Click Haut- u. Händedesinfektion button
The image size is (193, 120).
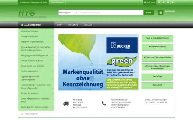pyautogui.click(x=157, y=39)
